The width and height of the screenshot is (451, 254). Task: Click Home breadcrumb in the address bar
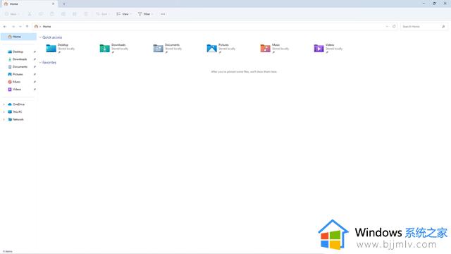(x=47, y=27)
